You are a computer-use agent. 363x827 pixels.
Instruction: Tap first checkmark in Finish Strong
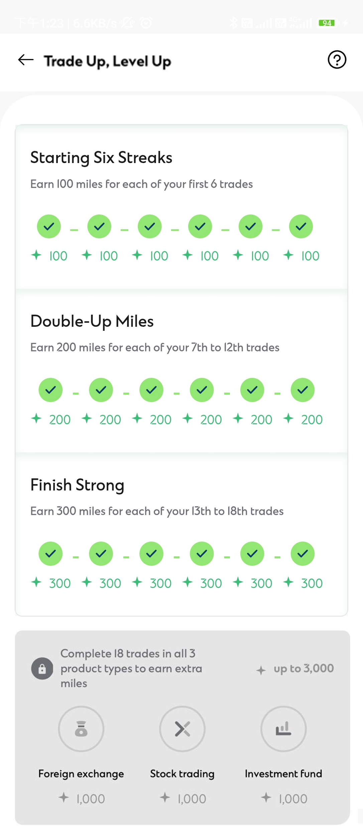click(50, 554)
